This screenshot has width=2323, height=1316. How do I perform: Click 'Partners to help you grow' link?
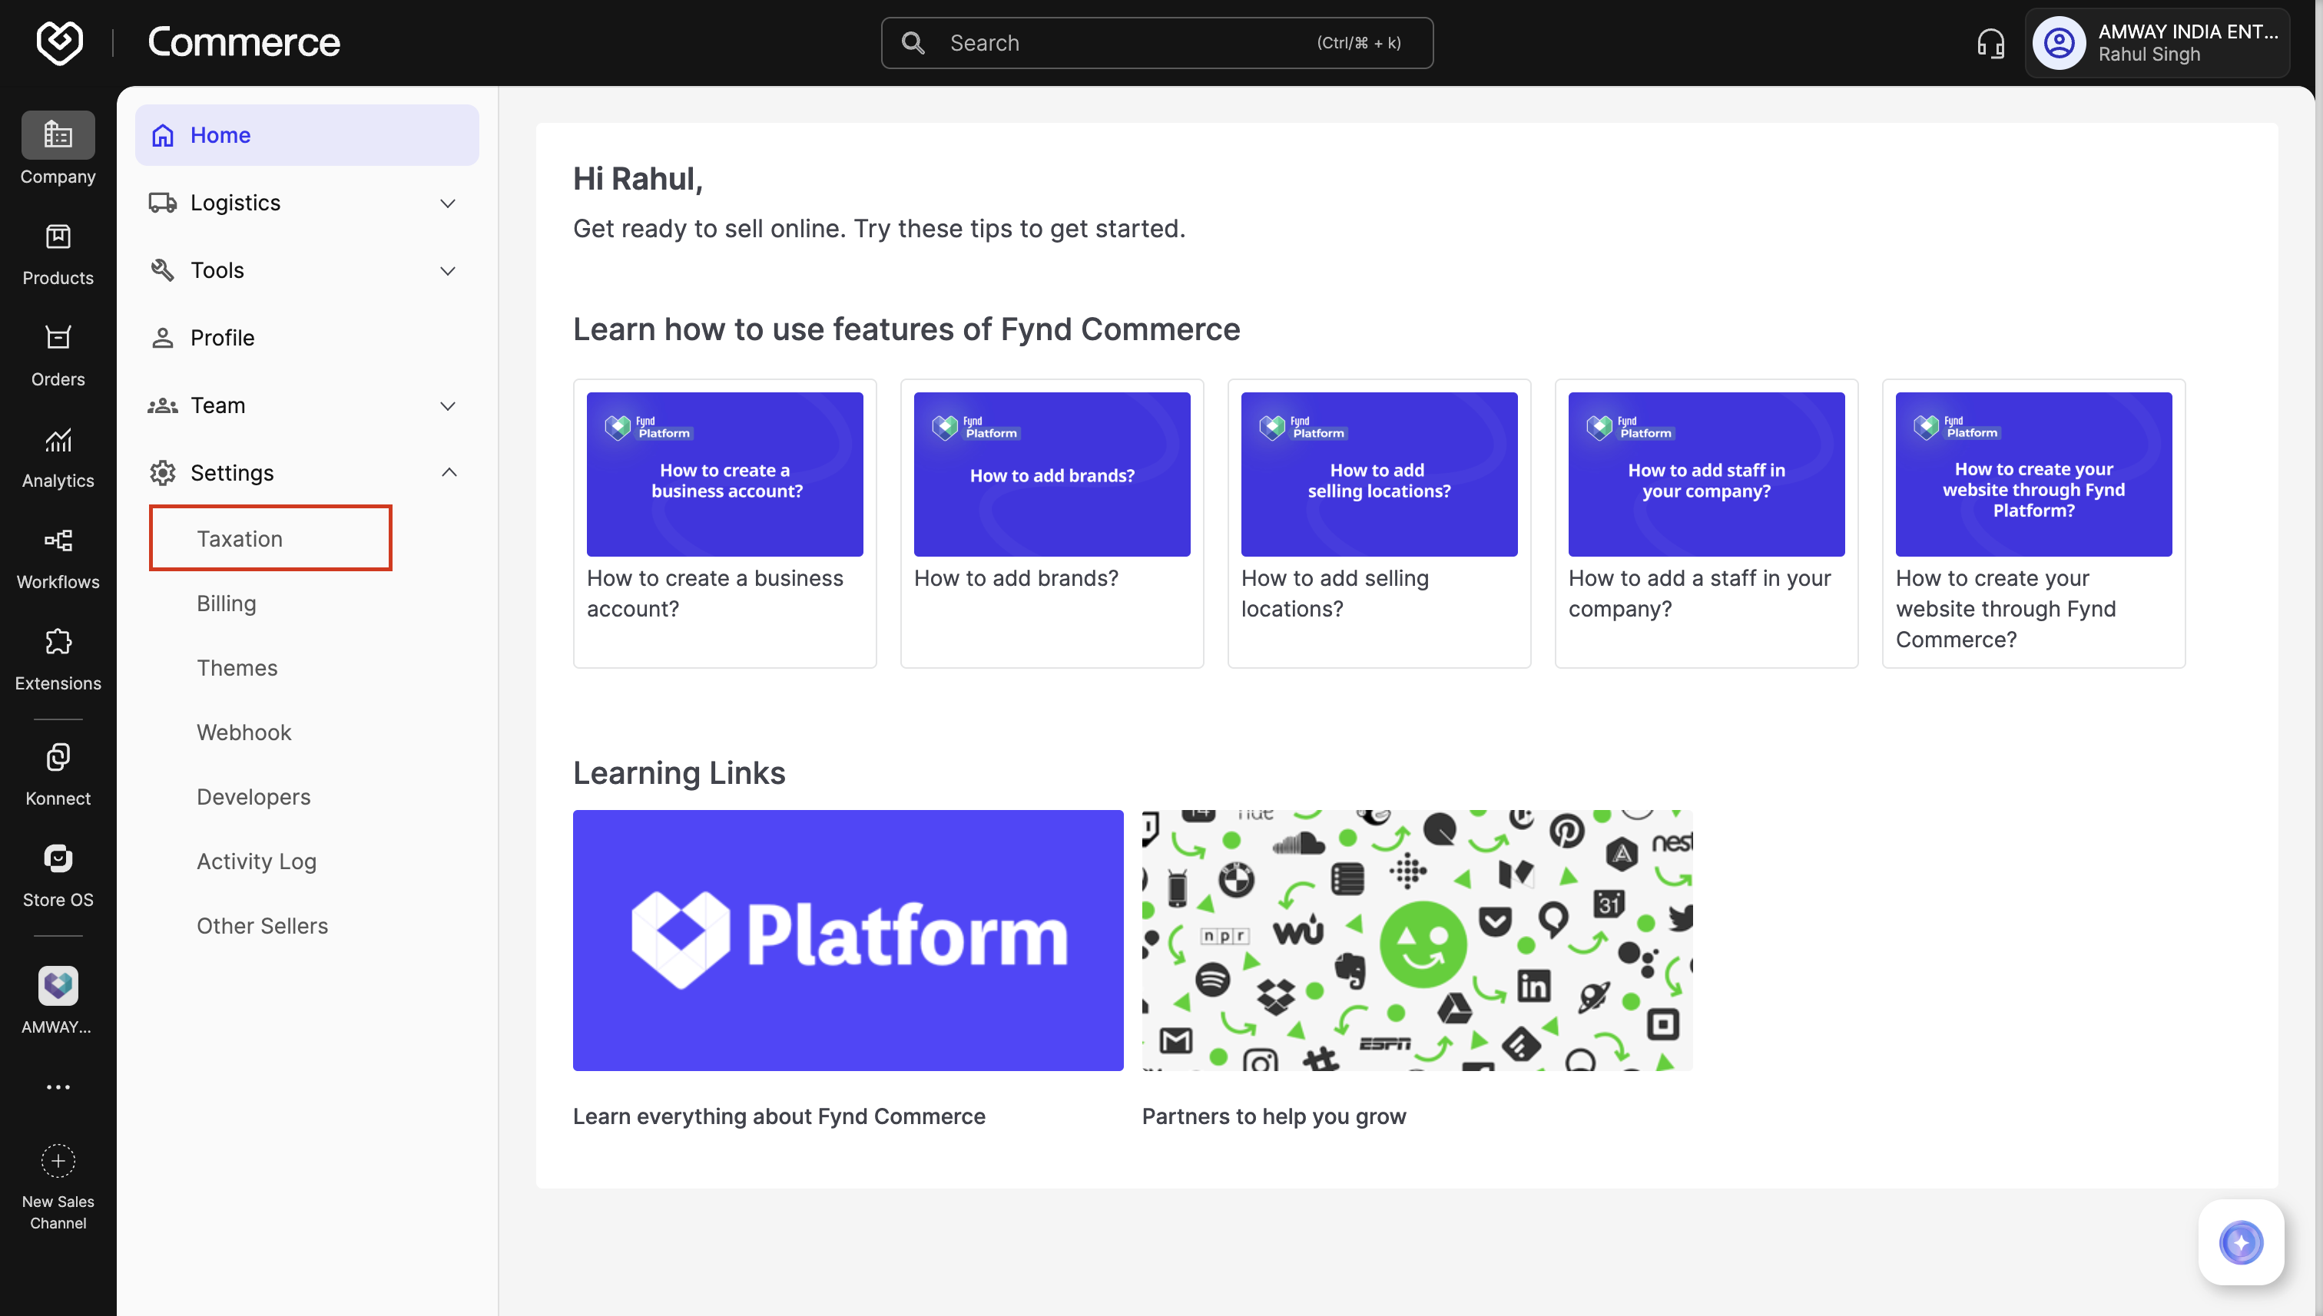point(1273,1116)
